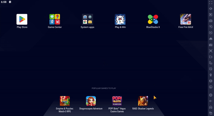
Task: Open POP! Slots Vegas Casino Games
Action: point(117,101)
